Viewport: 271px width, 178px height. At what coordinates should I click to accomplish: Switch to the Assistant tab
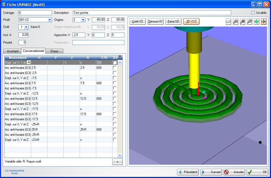pos(13,51)
